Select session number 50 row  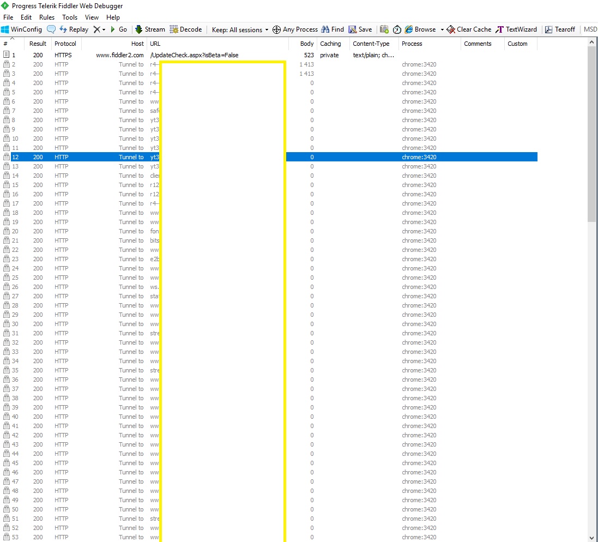pos(269,509)
